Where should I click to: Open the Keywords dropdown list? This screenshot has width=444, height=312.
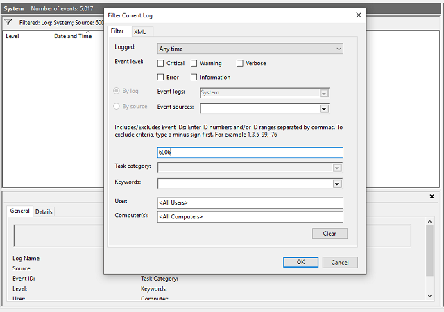[337, 184]
